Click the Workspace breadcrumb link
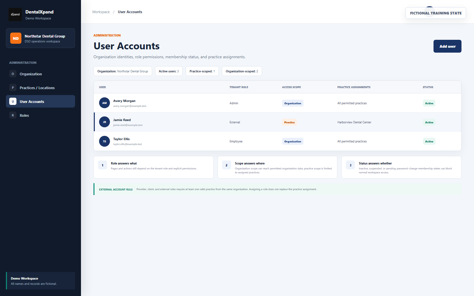The height and width of the screenshot is (296, 474). click(101, 12)
